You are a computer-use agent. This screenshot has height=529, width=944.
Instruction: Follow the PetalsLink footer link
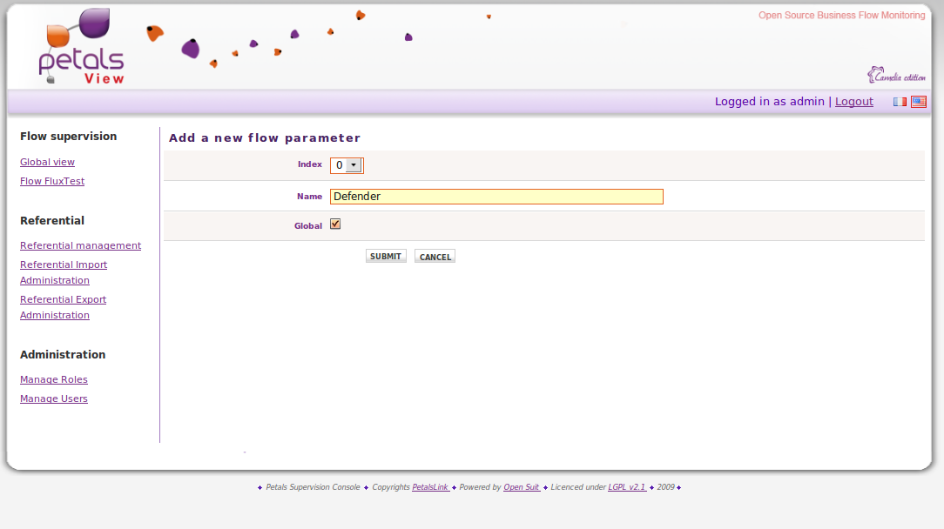click(430, 487)
